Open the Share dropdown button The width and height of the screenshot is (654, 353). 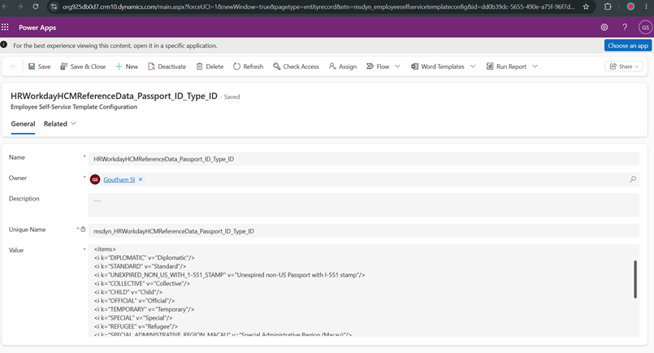coord(624,67)
